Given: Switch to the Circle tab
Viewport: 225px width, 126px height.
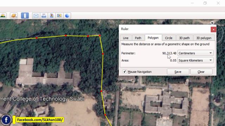Looking at the screenshot, I should coord(169,38).
